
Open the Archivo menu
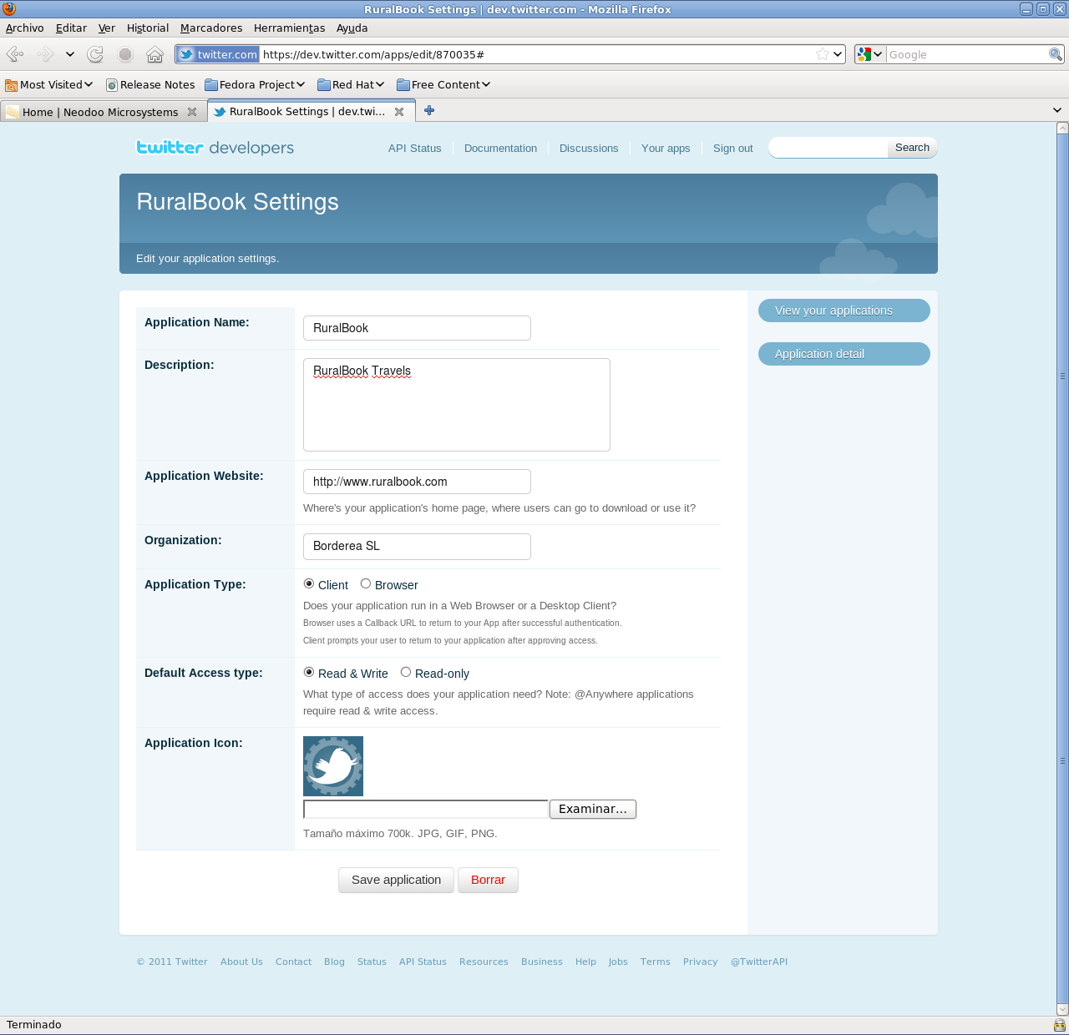[x=25, y=28]
